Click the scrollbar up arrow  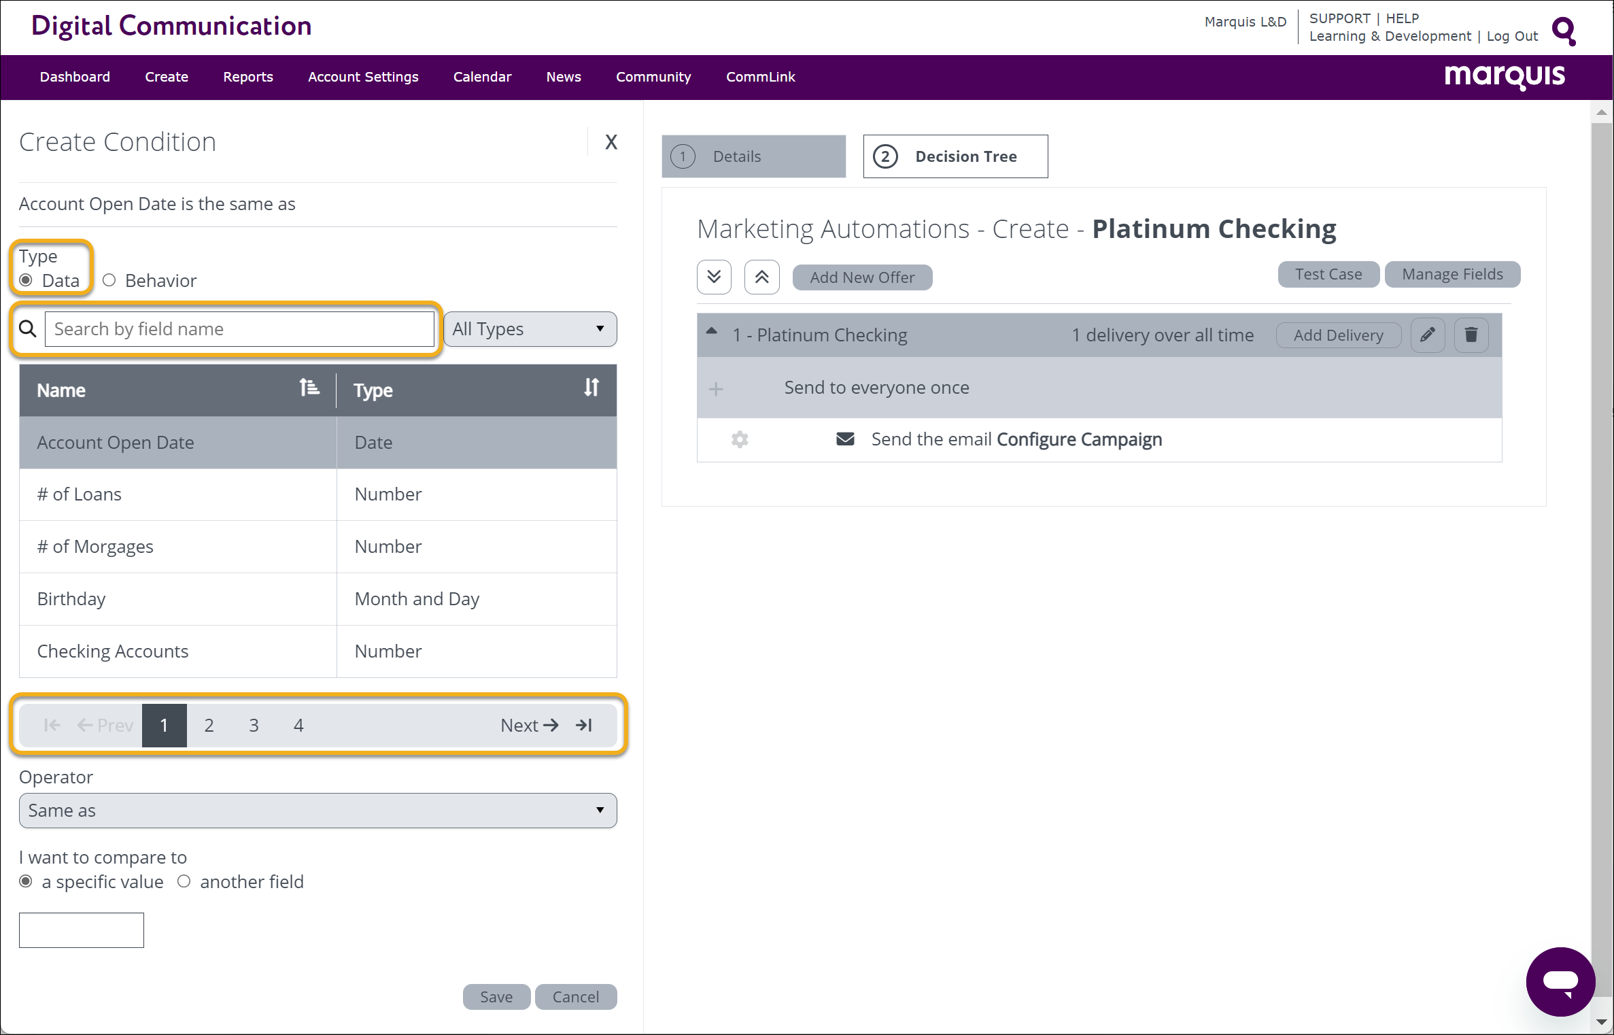(1602, 112)
